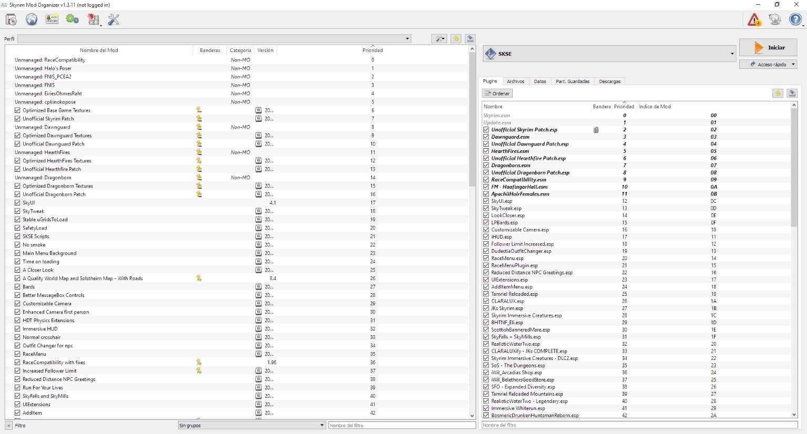Click the help question mark icon

click(x=795, y=19)
